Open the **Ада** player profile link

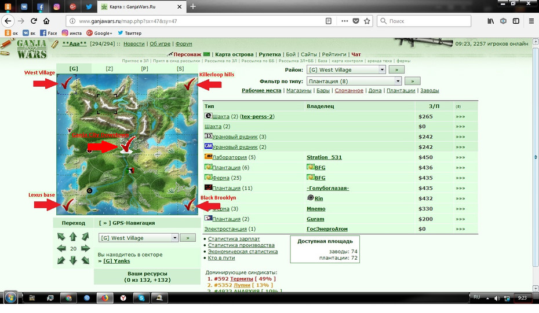pyautogui.click(x=74, y=43)
